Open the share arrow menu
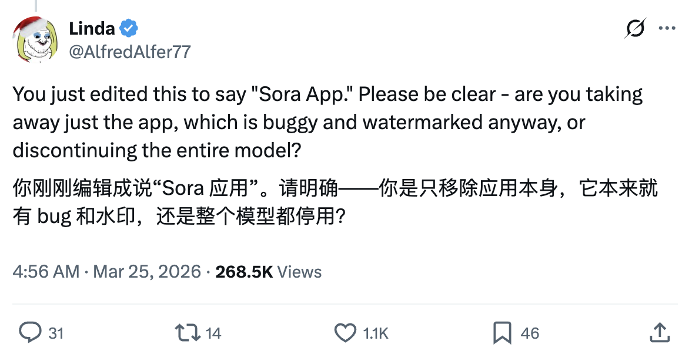Image resolution: width=682 pixels, height=351 pixels. click(x=660, y=333)
